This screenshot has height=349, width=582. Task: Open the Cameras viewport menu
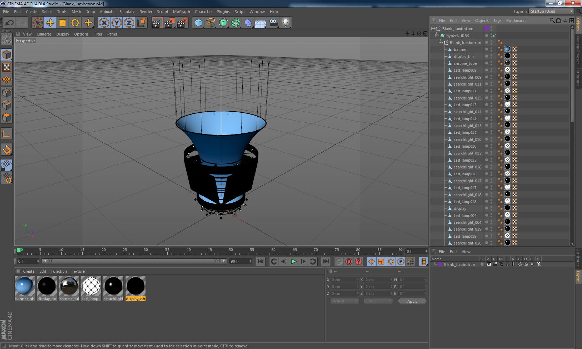coord(44,34)
